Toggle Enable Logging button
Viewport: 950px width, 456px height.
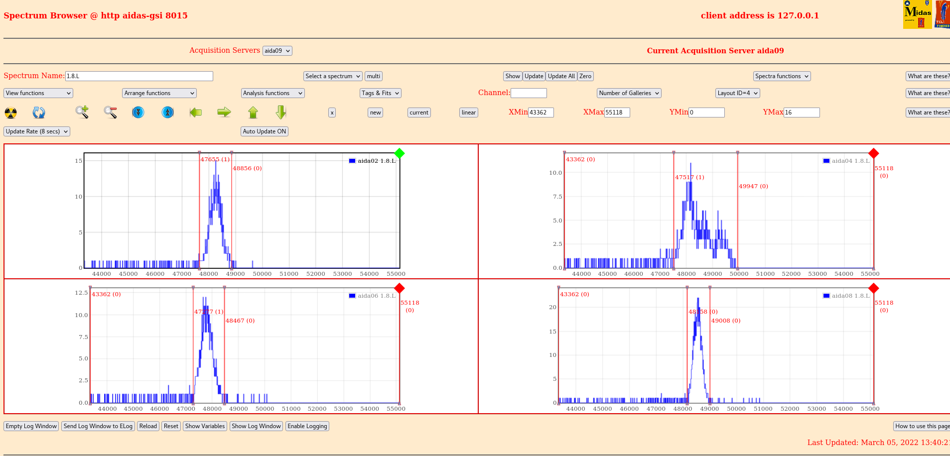pyautogui.click(x=307, y=426)
